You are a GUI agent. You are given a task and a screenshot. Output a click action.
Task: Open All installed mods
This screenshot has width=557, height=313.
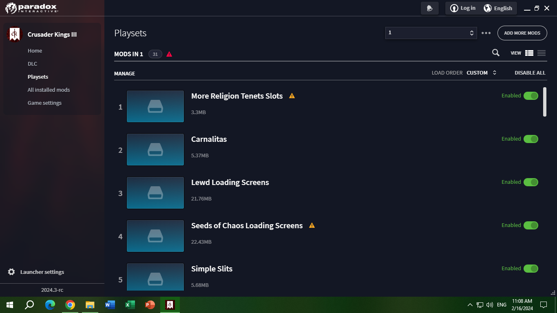(49, 90)
